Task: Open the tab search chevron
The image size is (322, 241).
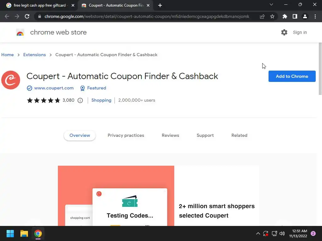Action: [271, 4]
